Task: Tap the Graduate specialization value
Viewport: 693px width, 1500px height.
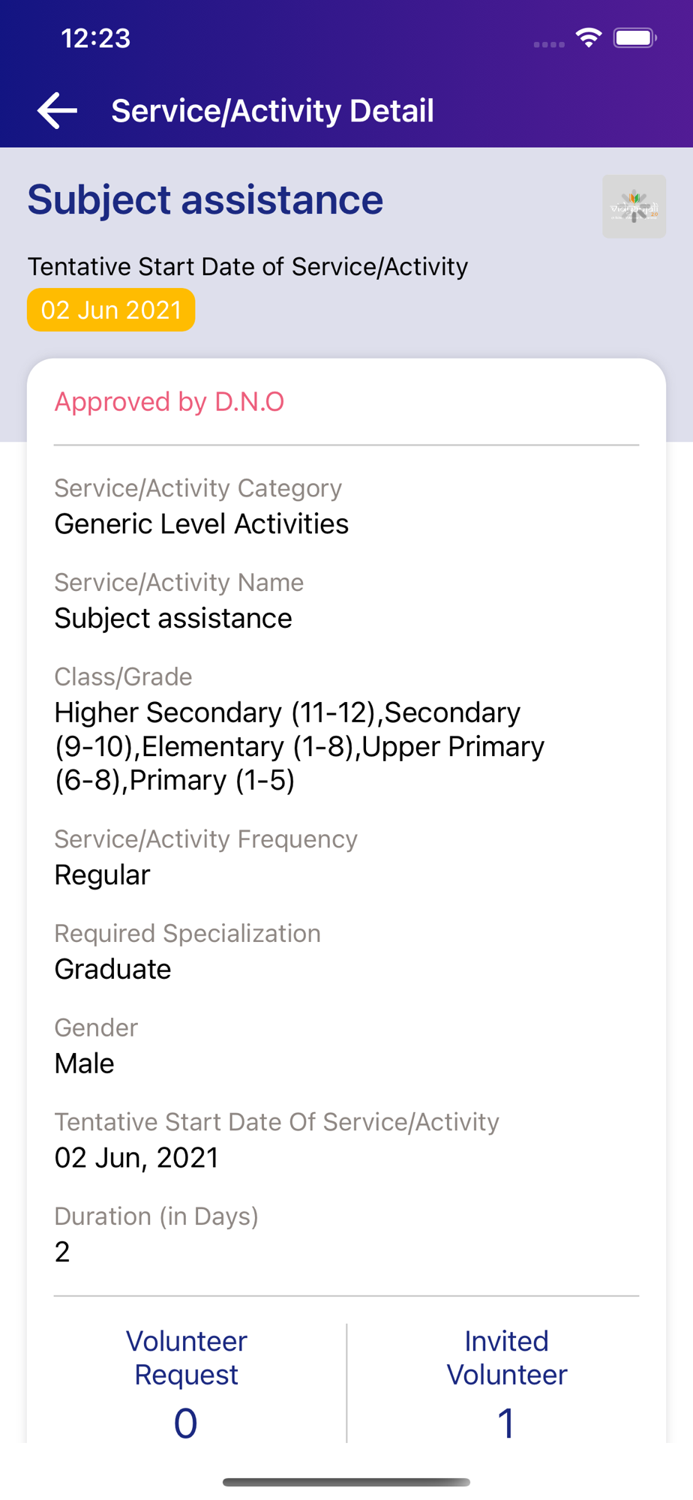Action: click(x=113, y=969)
